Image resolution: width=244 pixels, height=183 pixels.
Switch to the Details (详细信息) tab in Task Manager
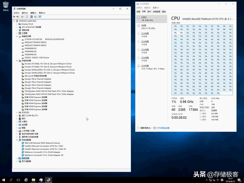[x=157, y=12]
